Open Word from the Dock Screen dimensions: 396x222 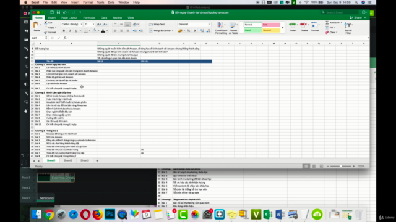pos(280,214)
